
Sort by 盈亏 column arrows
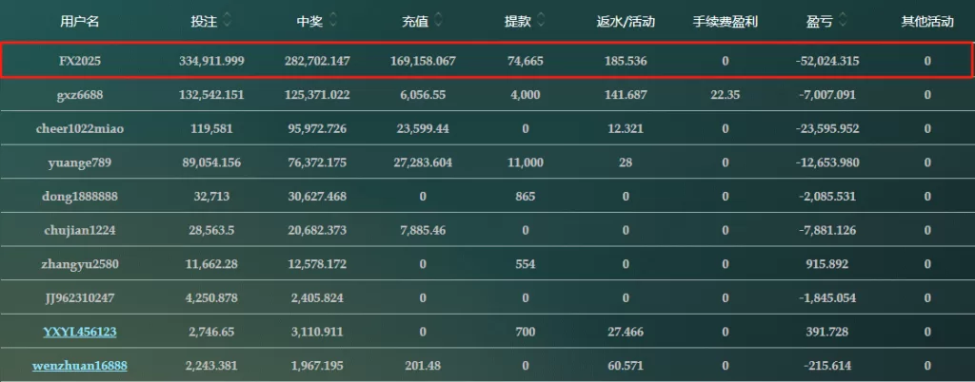(843, 21)
